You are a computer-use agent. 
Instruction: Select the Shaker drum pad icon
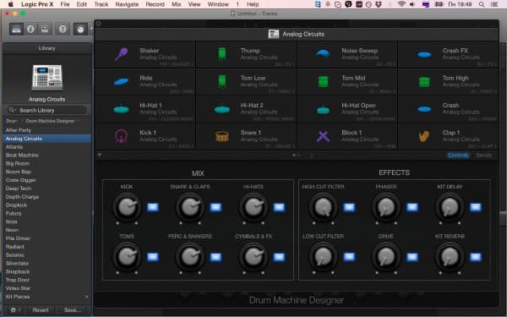[121, 54]
